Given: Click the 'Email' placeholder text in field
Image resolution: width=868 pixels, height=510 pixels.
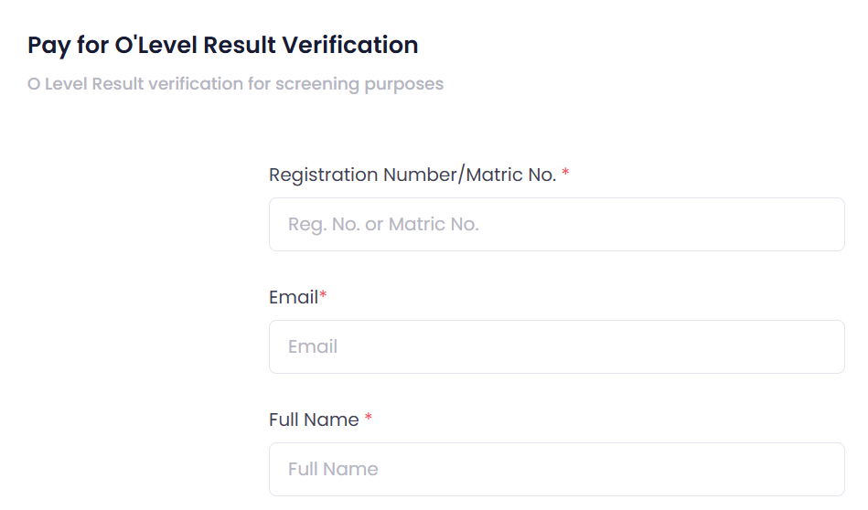Looking at the screenshot, I should [x=313, y=346].
